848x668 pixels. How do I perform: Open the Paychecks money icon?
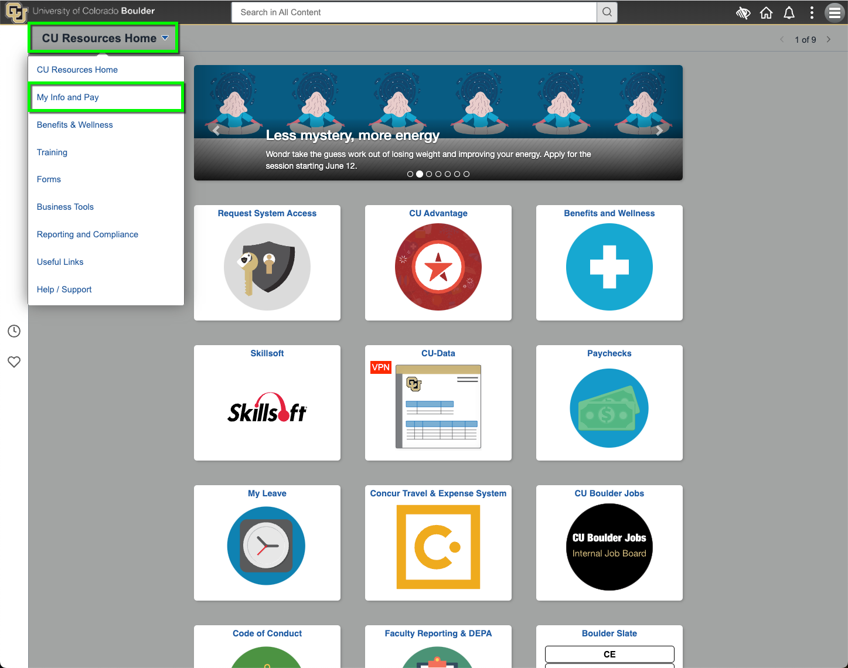tap(609, 408)
